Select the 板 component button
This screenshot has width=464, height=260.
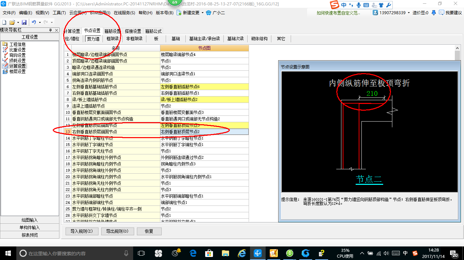pos(156,39)
